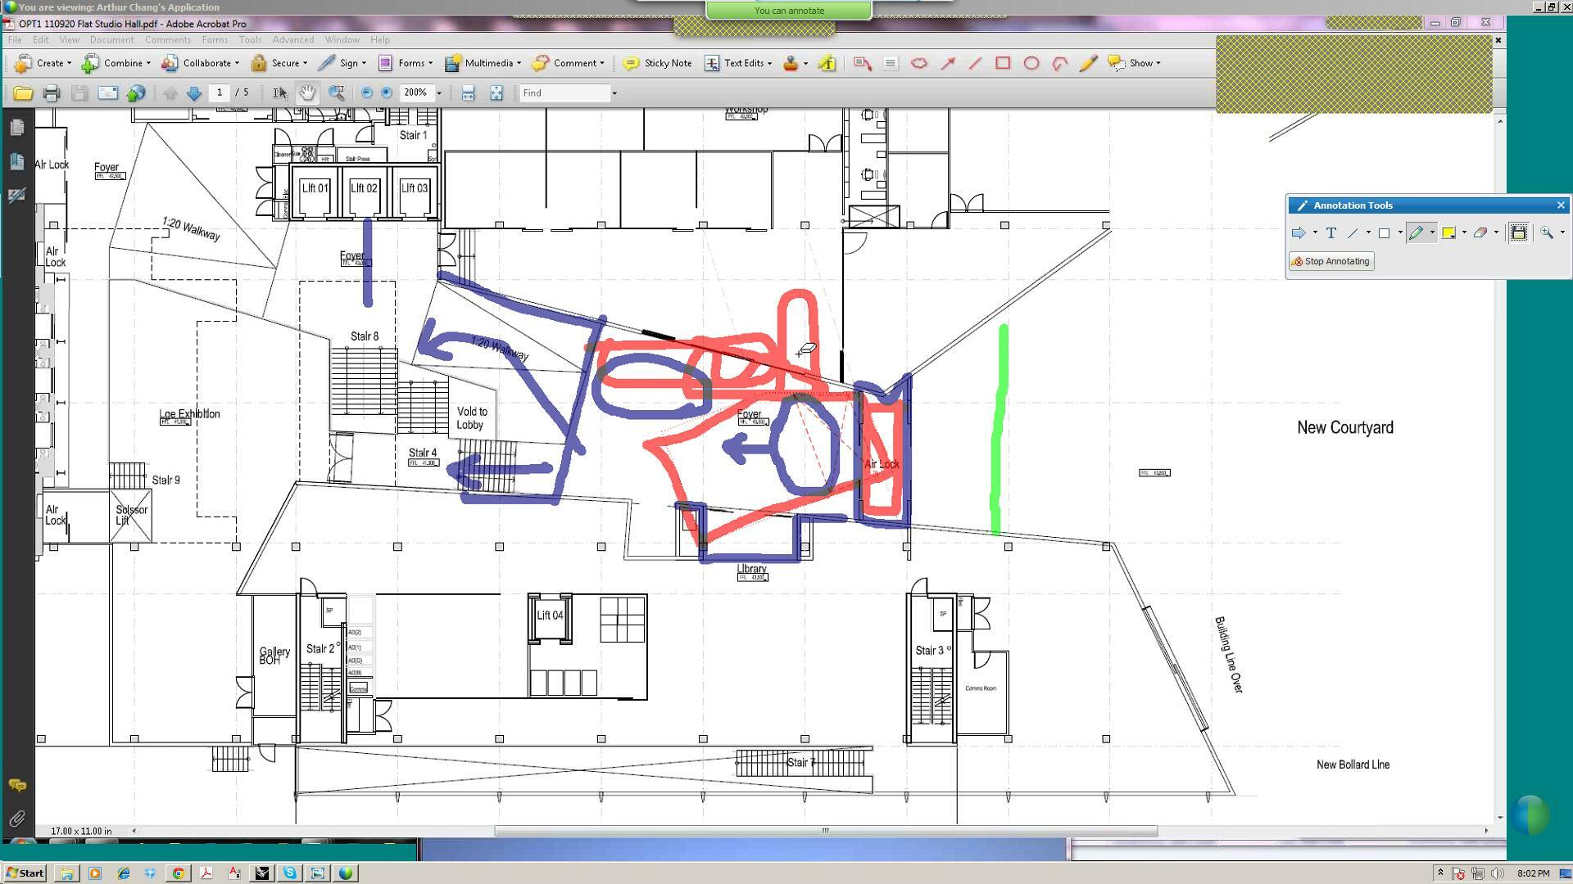Click the Stop Annotating button
1573x884 pixels.
1331,262
